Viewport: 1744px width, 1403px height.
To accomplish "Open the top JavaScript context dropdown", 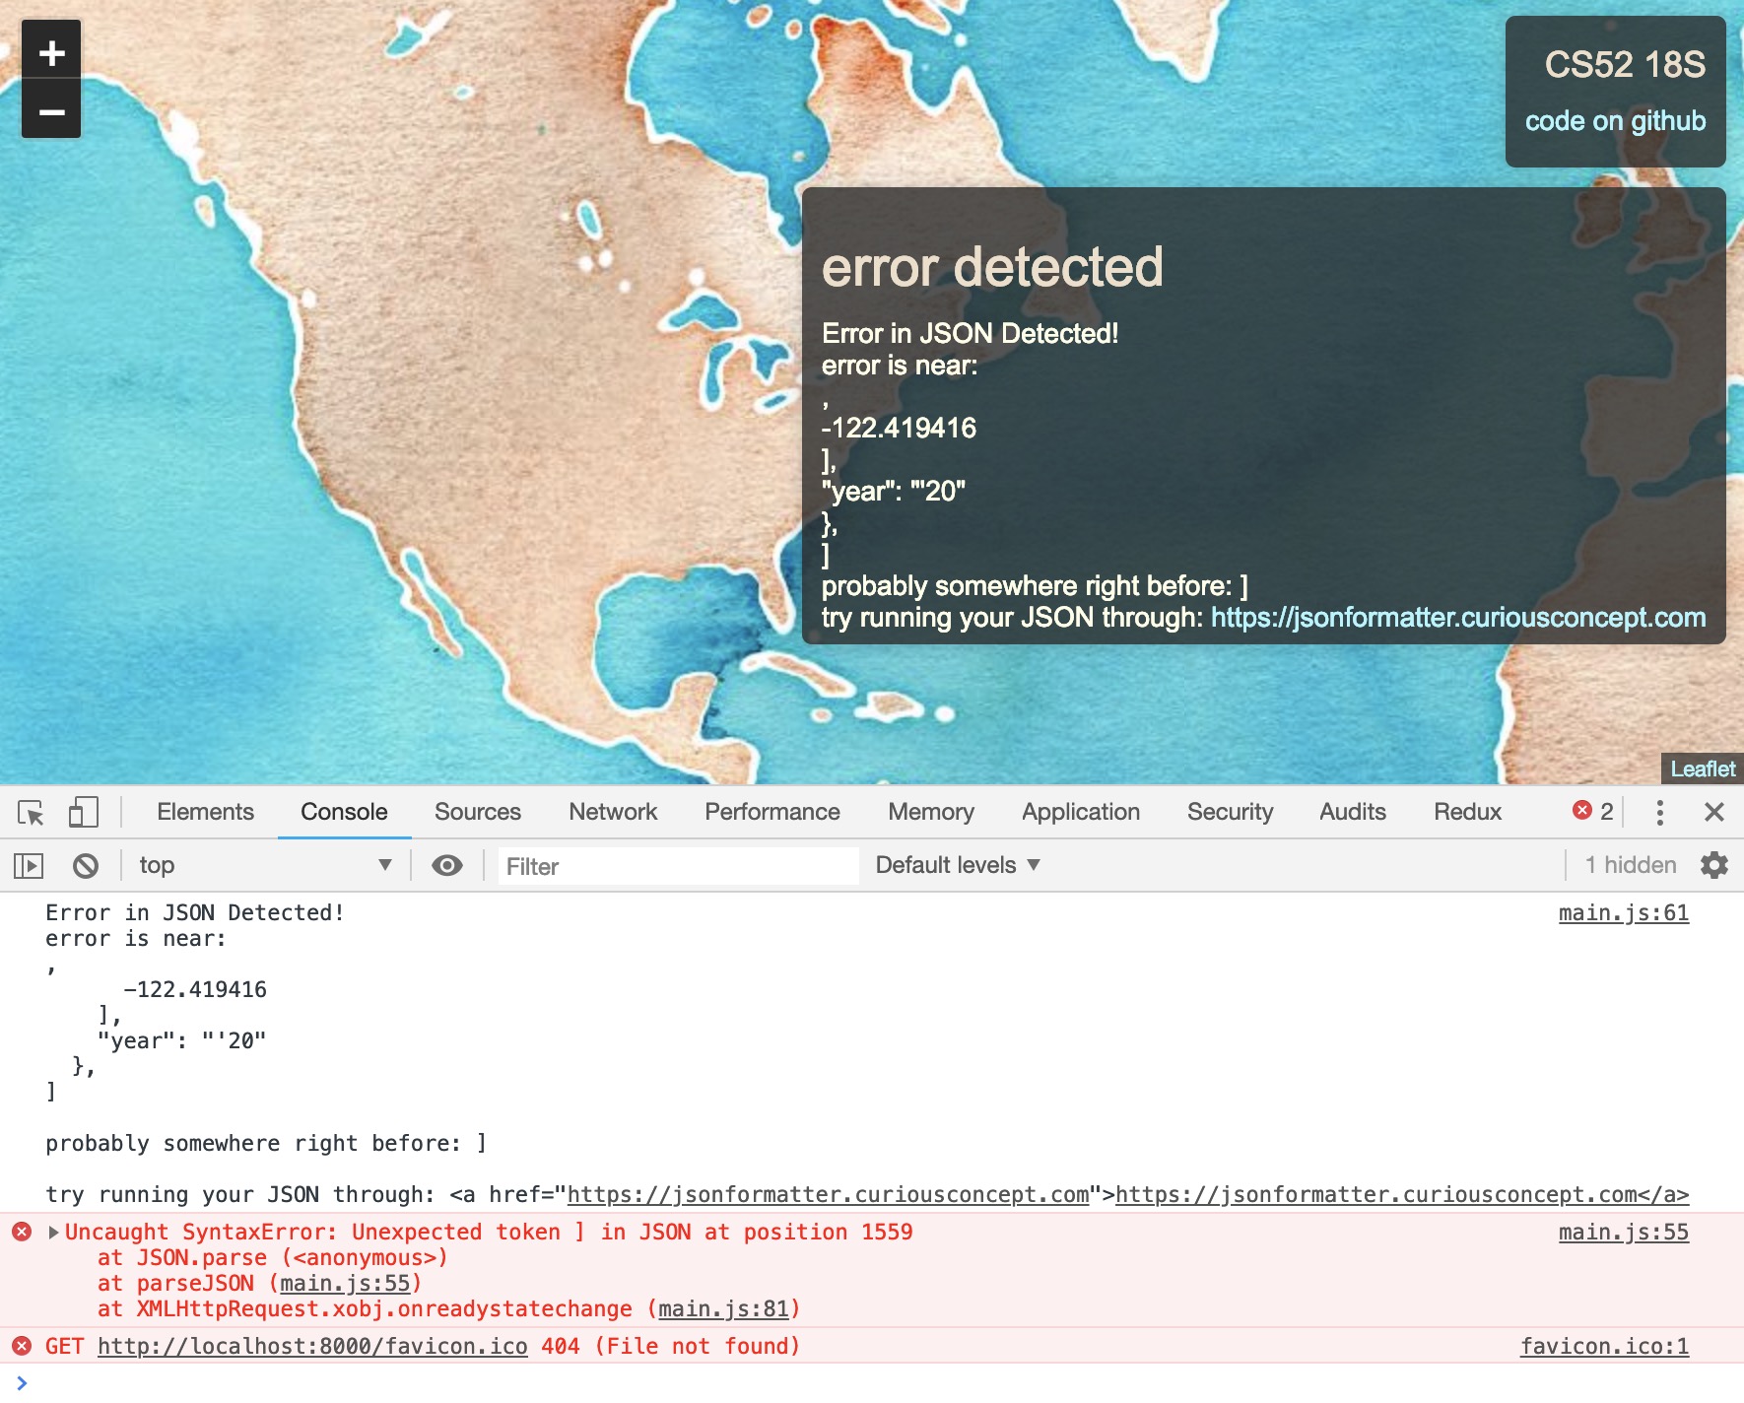I will click(x=266, y=865).
